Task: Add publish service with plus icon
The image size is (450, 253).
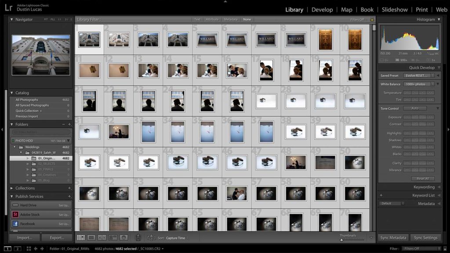Action: (69, 196)
